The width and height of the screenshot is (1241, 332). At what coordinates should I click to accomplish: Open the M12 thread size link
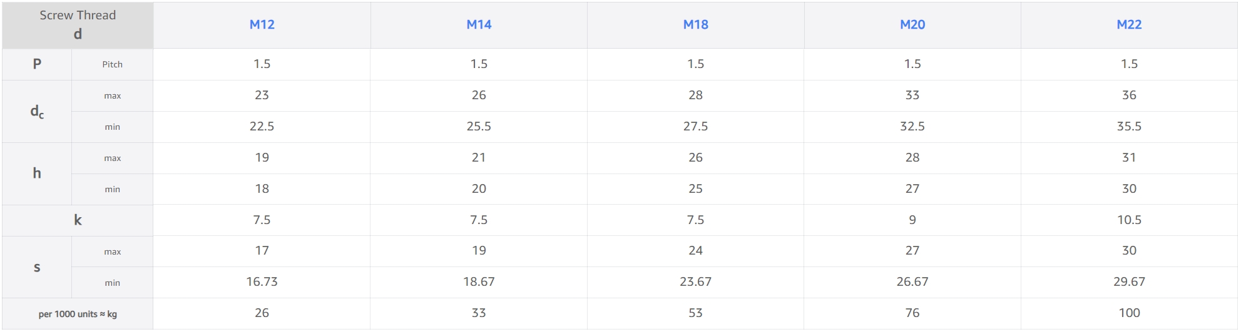pos(262,24)
